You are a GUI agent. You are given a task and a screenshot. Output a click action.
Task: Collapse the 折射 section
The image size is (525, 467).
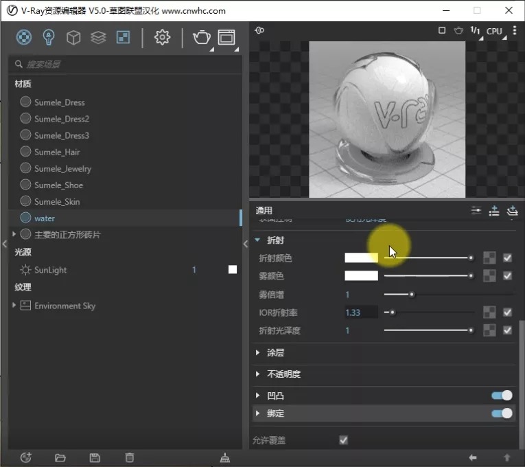(x=257, y=240)
